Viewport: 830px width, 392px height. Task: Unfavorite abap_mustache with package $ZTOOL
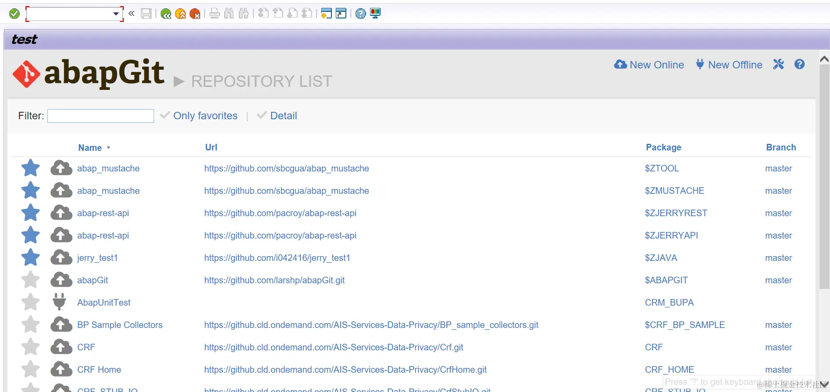point(31,168)
